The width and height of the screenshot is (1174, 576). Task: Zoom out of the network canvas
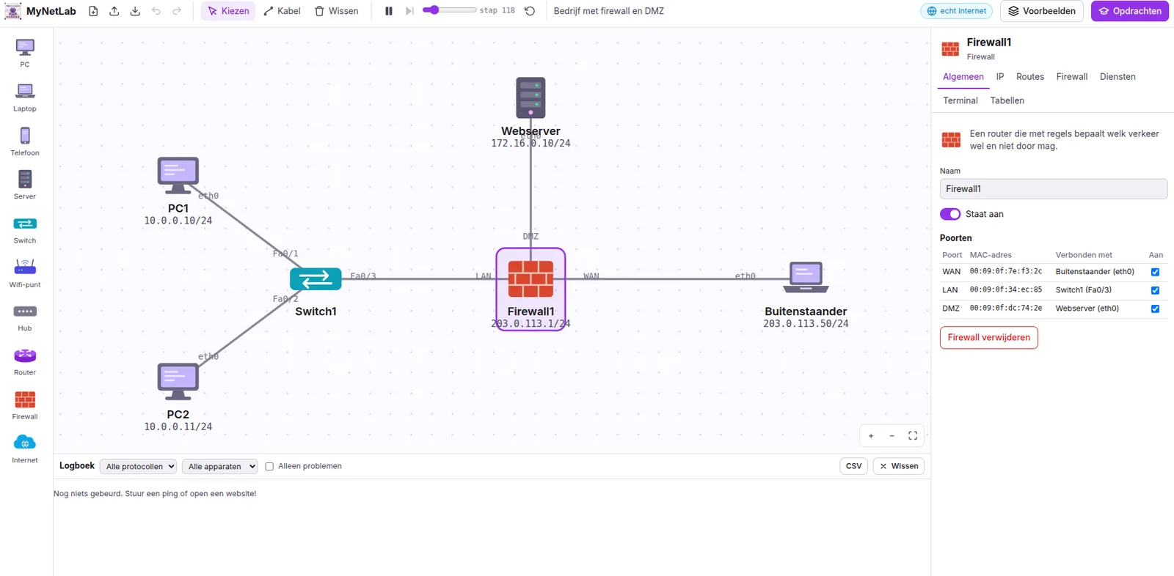[x=892, y=436]
